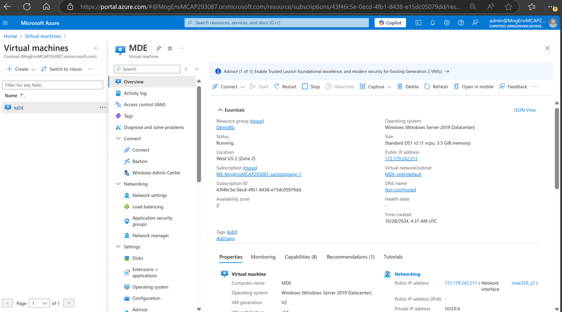
Task: Stop the MDE virtual machine
Action: [x=311, y=87]
